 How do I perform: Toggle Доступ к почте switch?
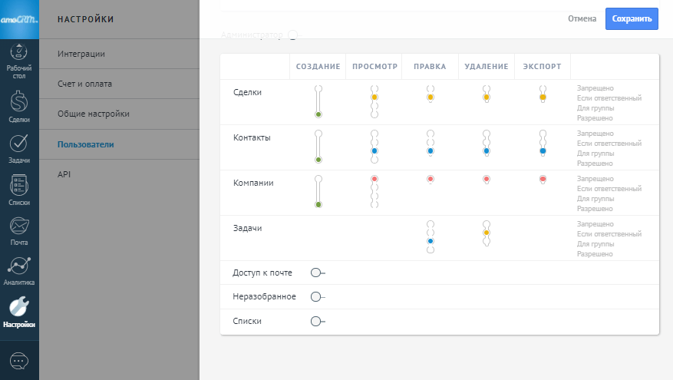pyautogui.click(x=316, y=273)
